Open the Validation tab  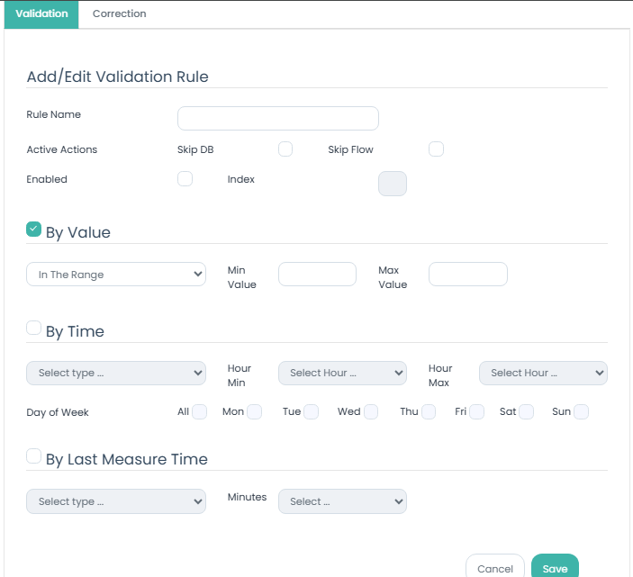pyautogui.click(x=41, y=14)
